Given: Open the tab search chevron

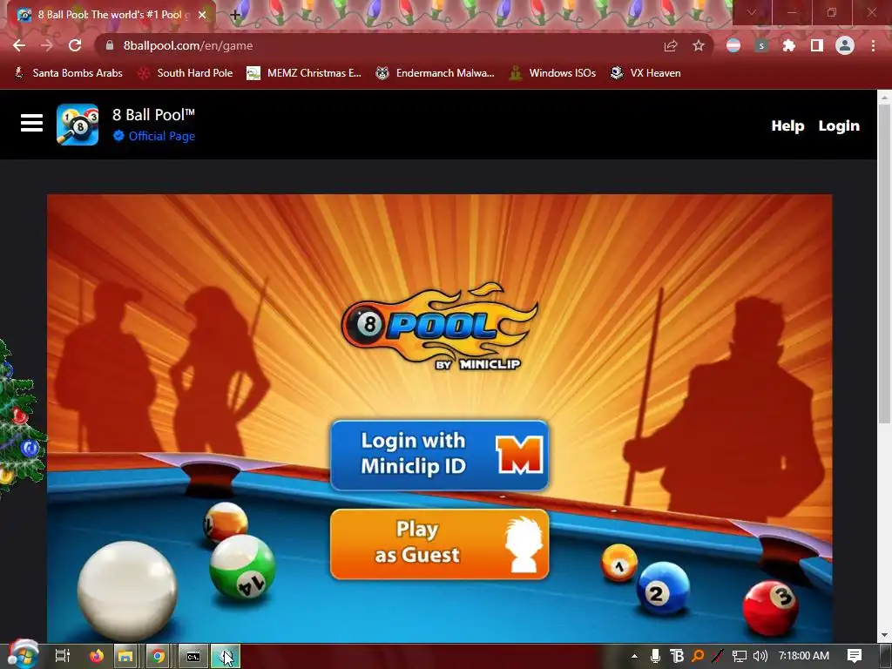Looking at the screenshot, I should click(752, 12).
